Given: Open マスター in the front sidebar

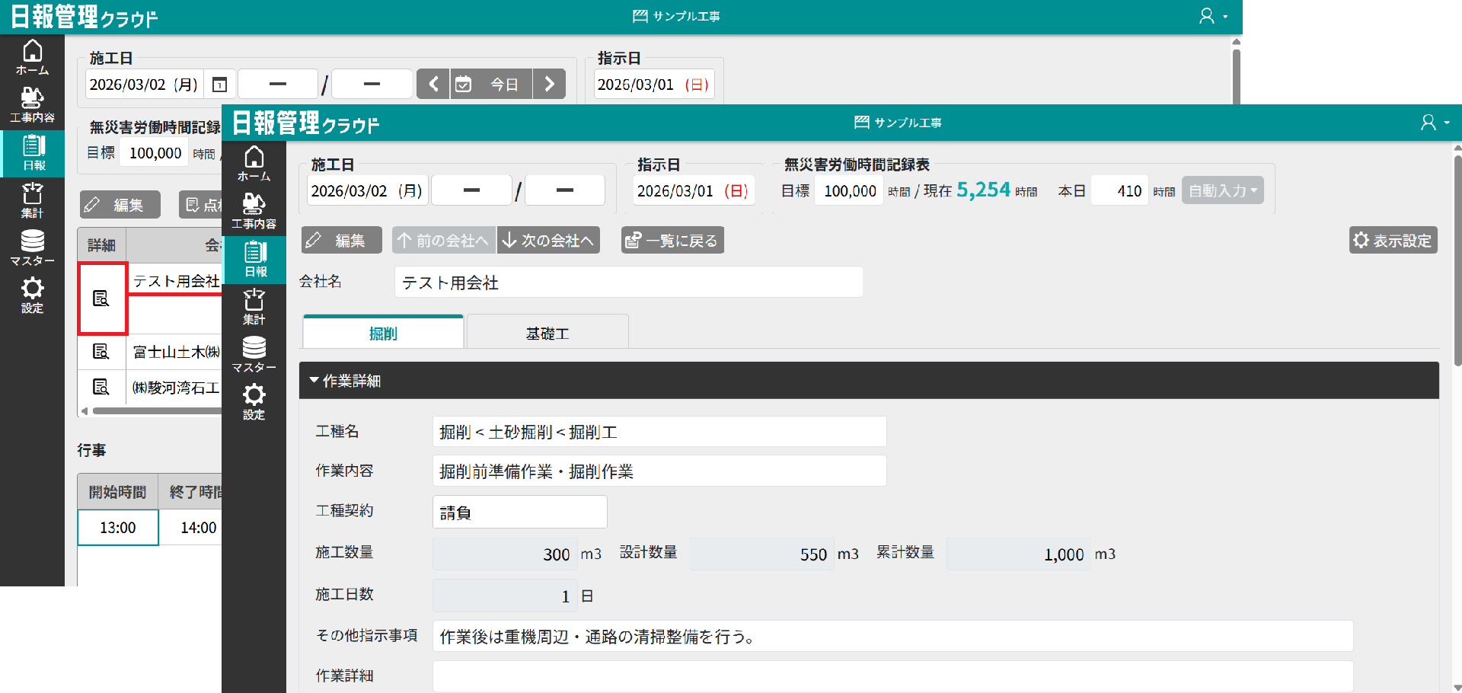Looking at the screenshot, I should click(x=254, y=354).
